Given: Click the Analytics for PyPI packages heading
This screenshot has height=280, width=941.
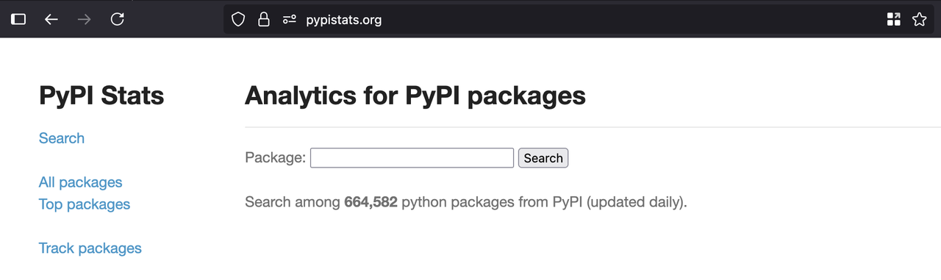Looking at the screenshot, I should click(x=415, y=96).
